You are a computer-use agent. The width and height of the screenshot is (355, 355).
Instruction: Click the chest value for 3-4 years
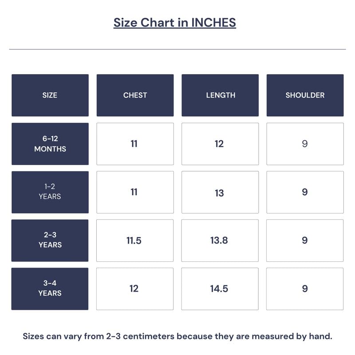[135, 288]
